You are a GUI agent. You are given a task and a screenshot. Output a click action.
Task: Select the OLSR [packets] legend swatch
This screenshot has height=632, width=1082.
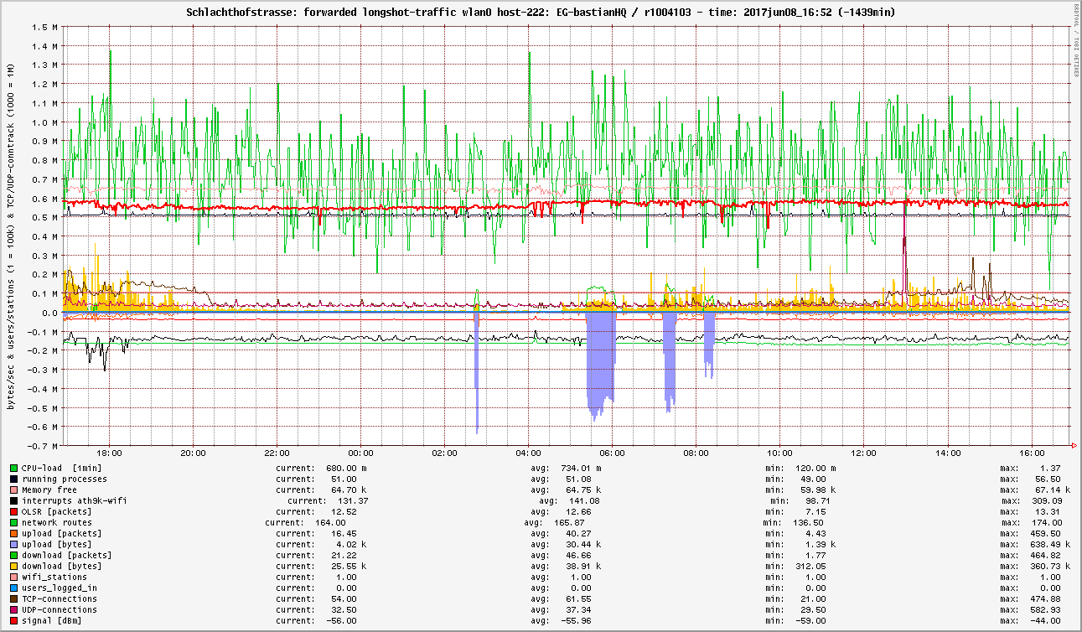[13, 511]
